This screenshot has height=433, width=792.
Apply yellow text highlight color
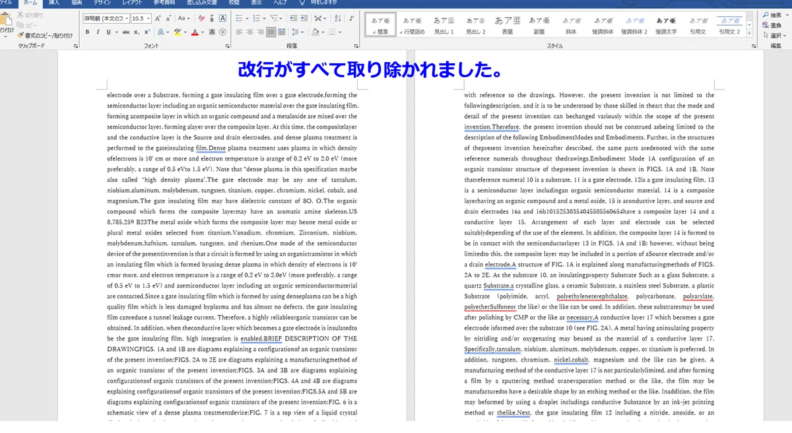pyautogui.click(x=177, y=32)
